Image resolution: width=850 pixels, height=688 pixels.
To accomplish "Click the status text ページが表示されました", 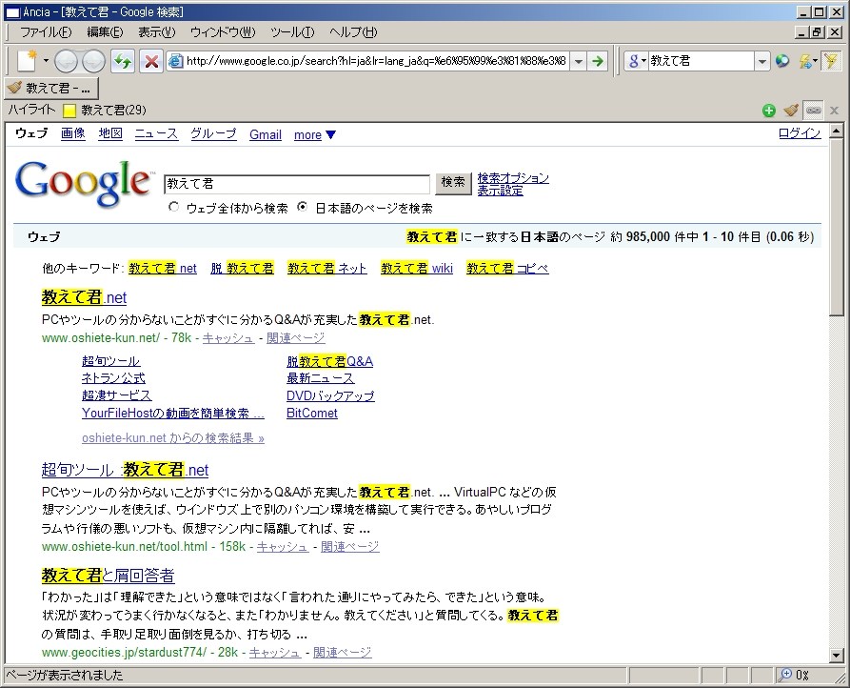I will (65, 675).
